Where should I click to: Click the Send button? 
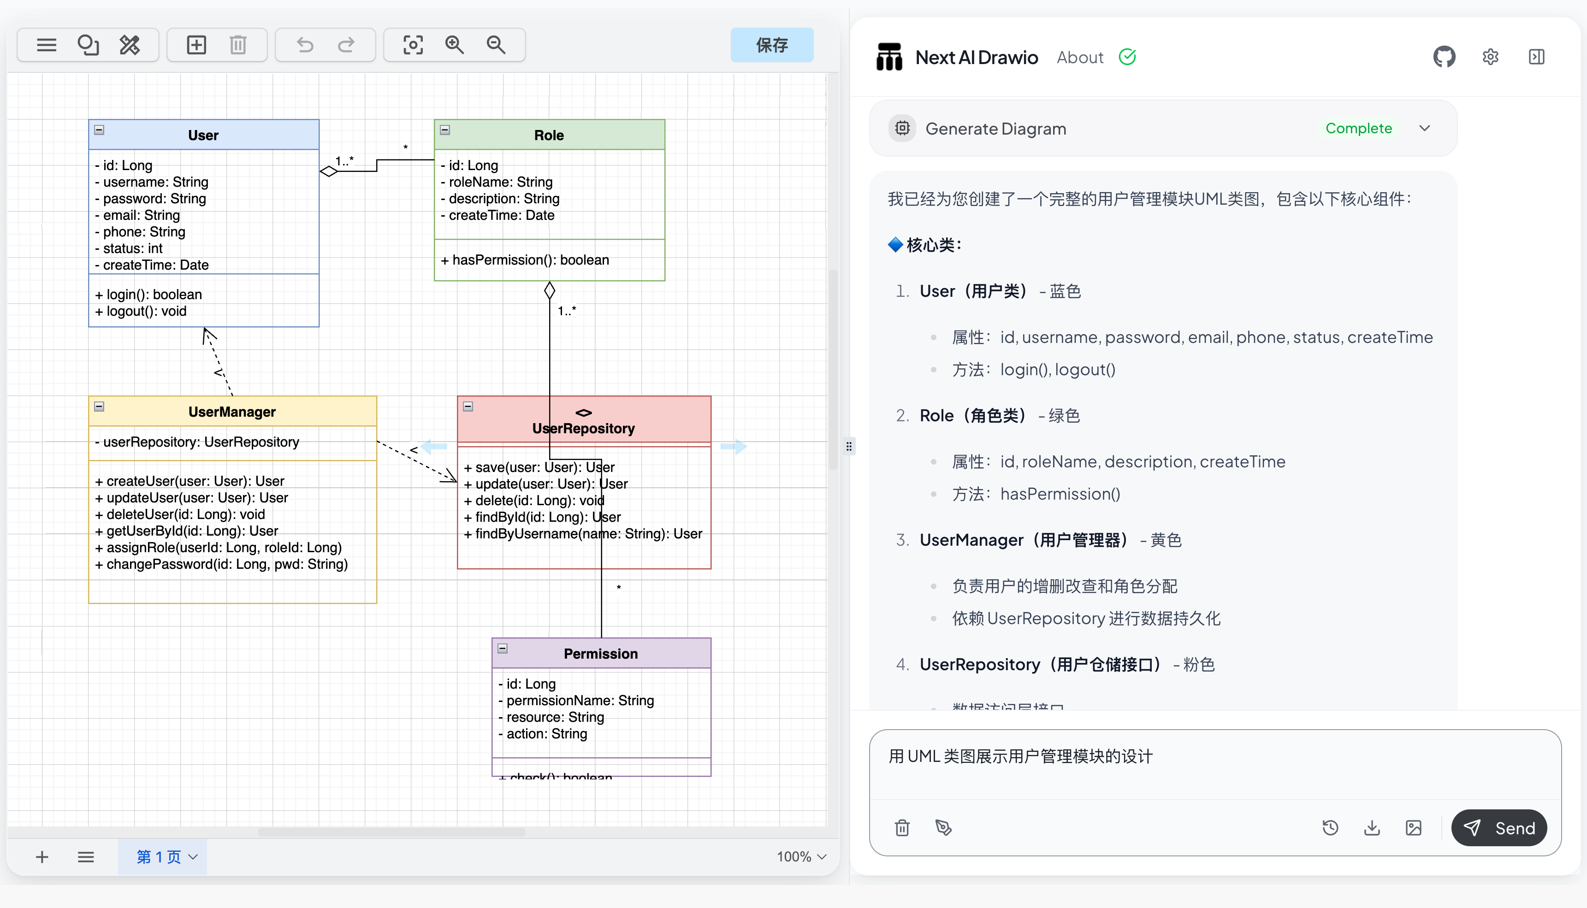tap(1499, 828)
